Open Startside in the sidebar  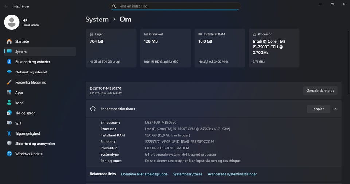40,41
